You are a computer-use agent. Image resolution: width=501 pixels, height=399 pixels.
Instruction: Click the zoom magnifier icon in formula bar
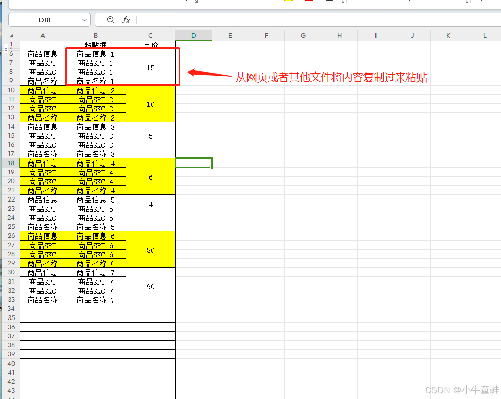(x=110, y=20)
